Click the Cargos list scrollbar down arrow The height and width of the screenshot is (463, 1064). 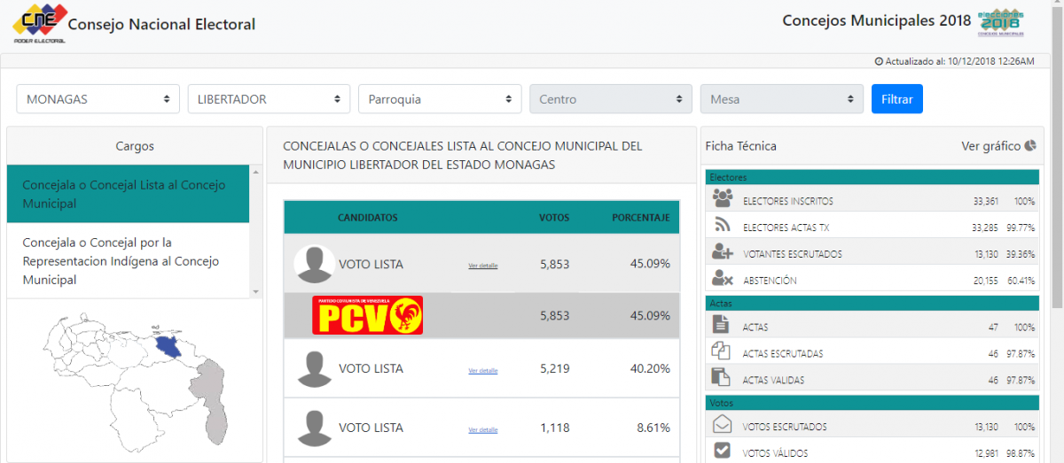(255, 291)
